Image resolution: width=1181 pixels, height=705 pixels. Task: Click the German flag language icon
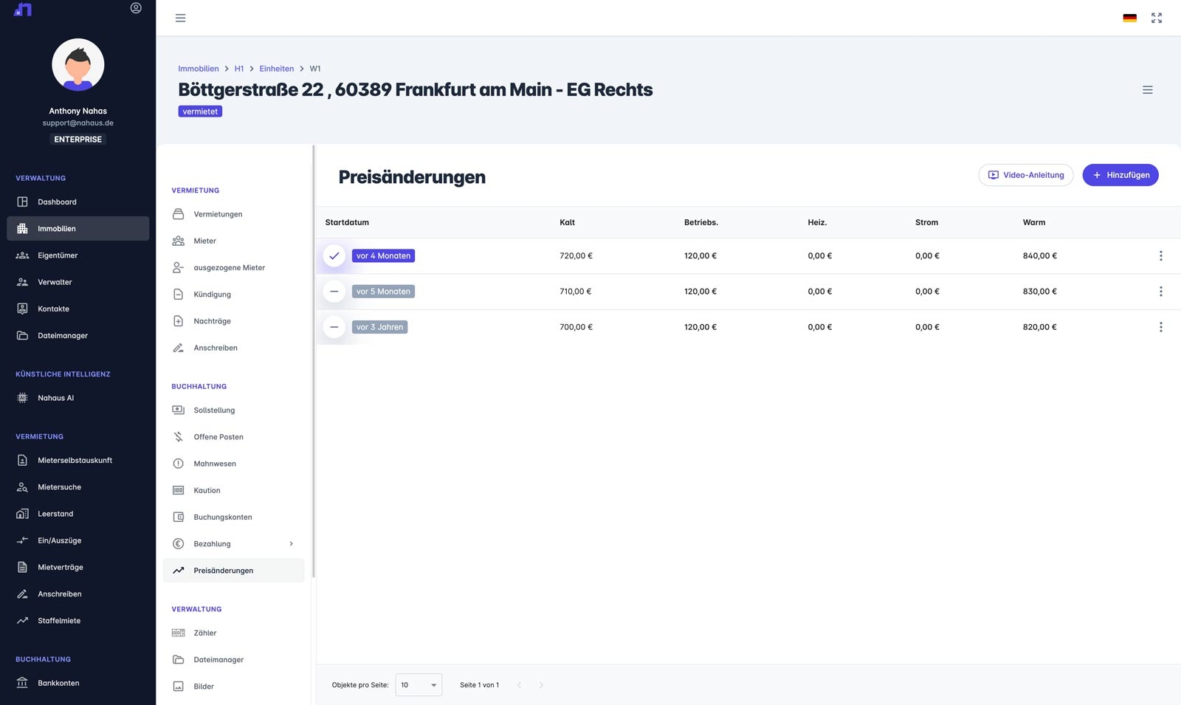[x=1129, y=18]
